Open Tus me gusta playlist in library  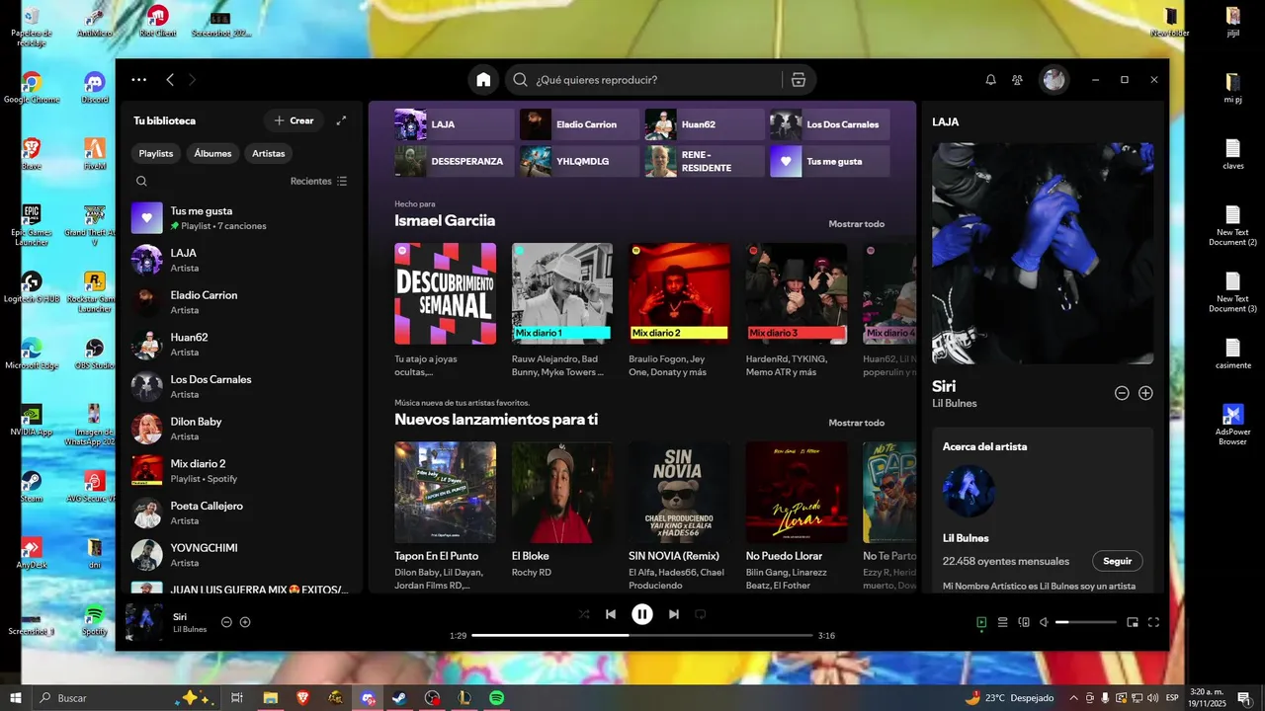(x=240, y=217)
